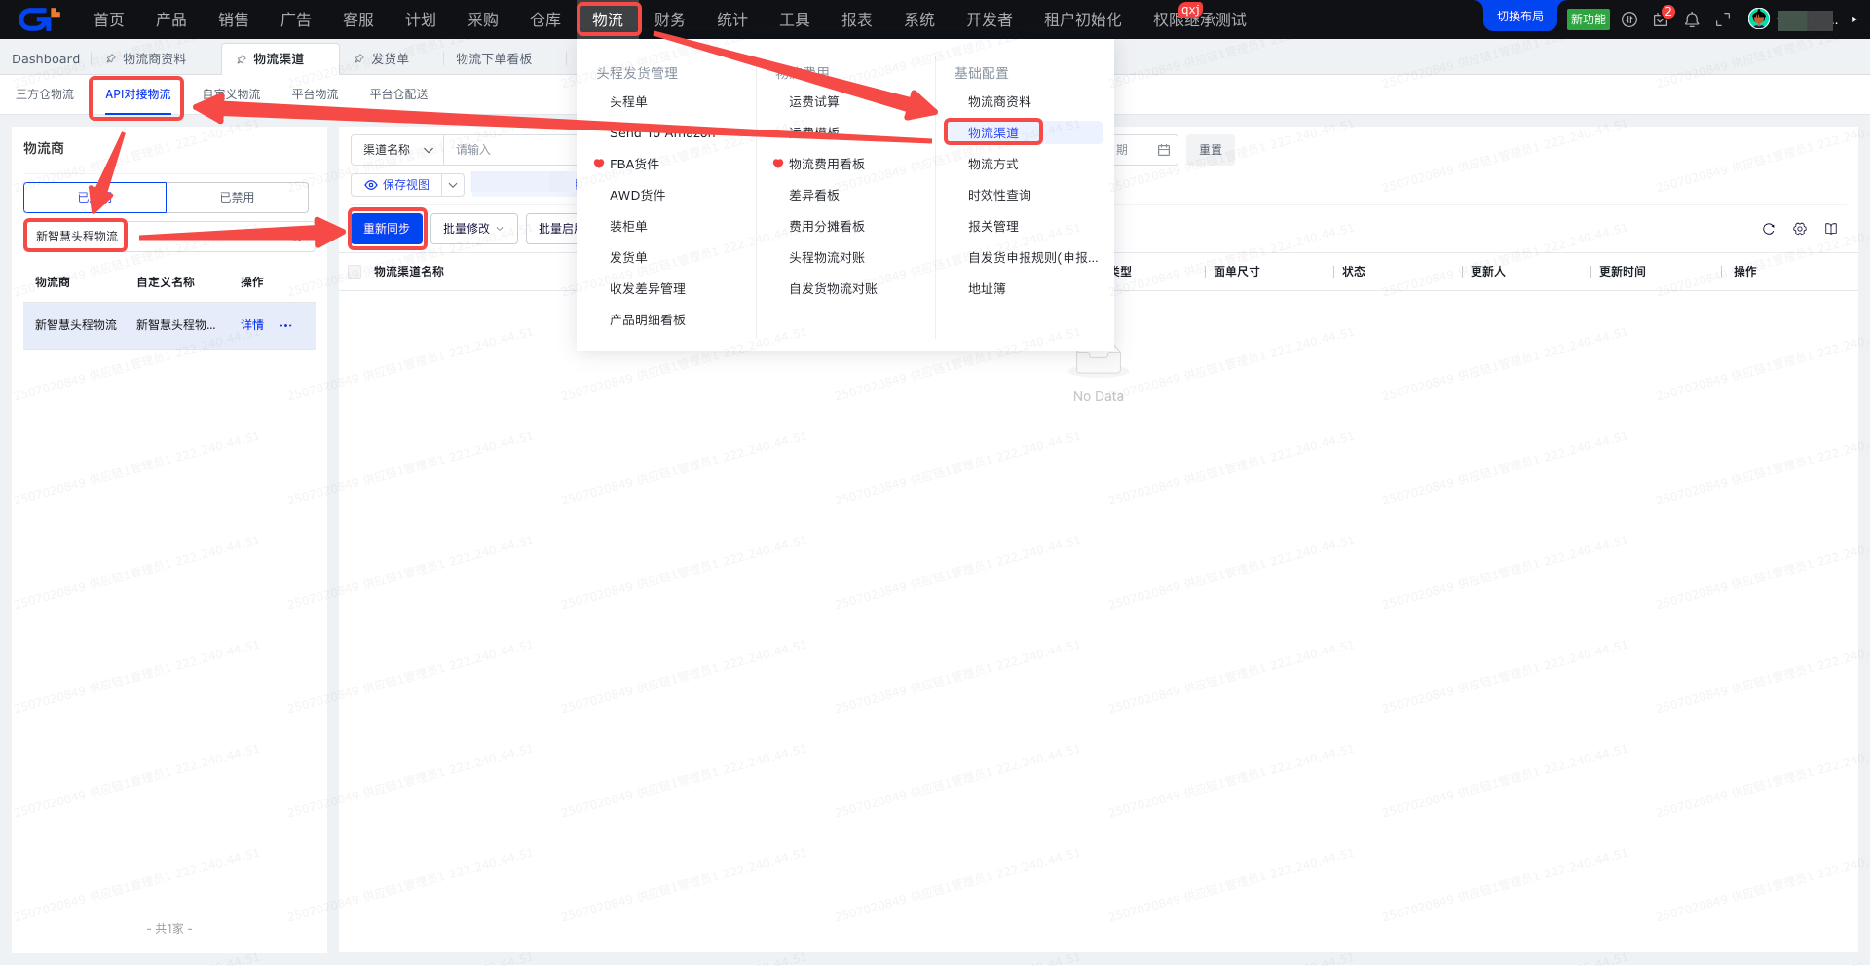
Task: Select 报关管理 in the dropdown menu
Action: tap(993, 226)
